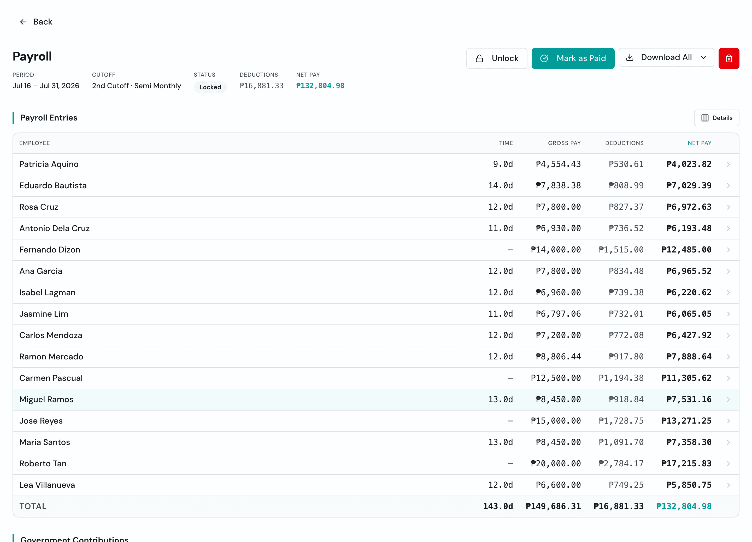Open Jose Reyes row chevron
The height and width of the screenshot is (542, 752).
pos(728,421)
